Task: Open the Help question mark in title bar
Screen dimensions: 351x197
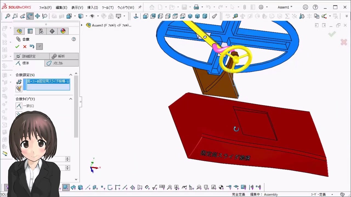Action: click(x=315, y=7)
